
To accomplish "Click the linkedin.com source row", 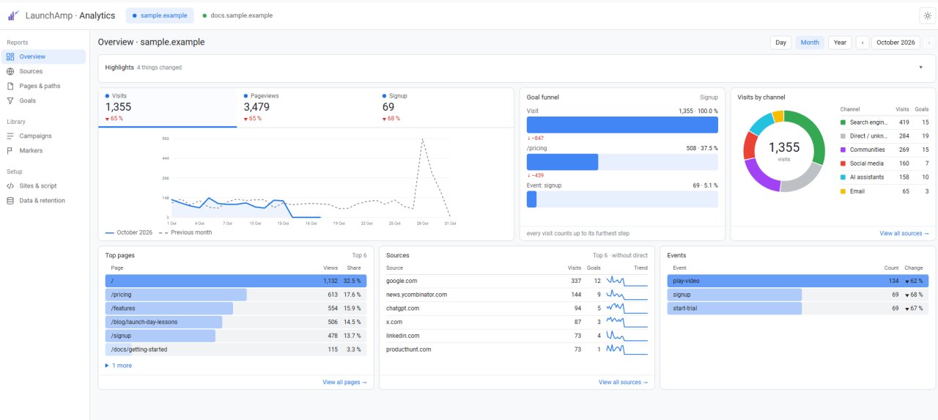I will (517, 336).
